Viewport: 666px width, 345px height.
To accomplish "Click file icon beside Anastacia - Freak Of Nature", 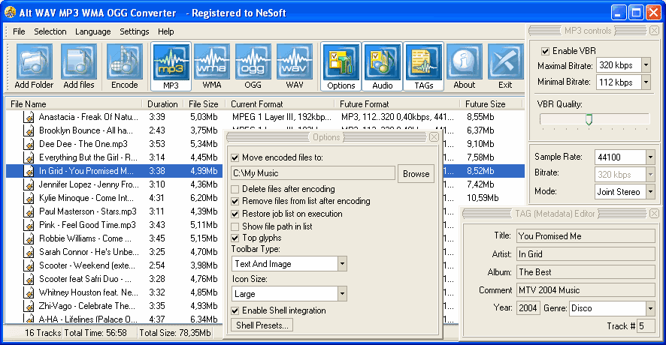I will tap(29, 118).
